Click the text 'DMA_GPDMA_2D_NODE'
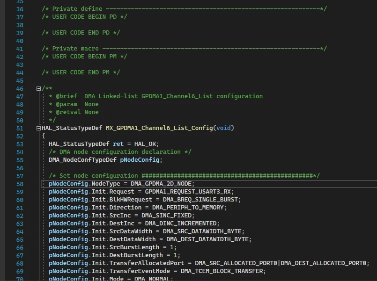The width and height of the screenshot is (377, 281). 161,184
